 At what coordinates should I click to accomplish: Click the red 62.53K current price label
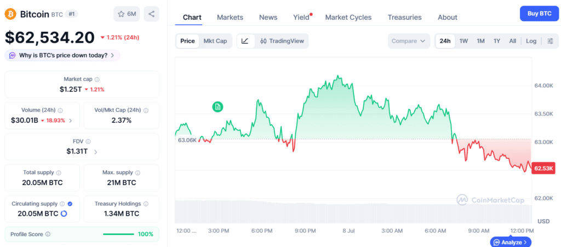click(543, 168)
